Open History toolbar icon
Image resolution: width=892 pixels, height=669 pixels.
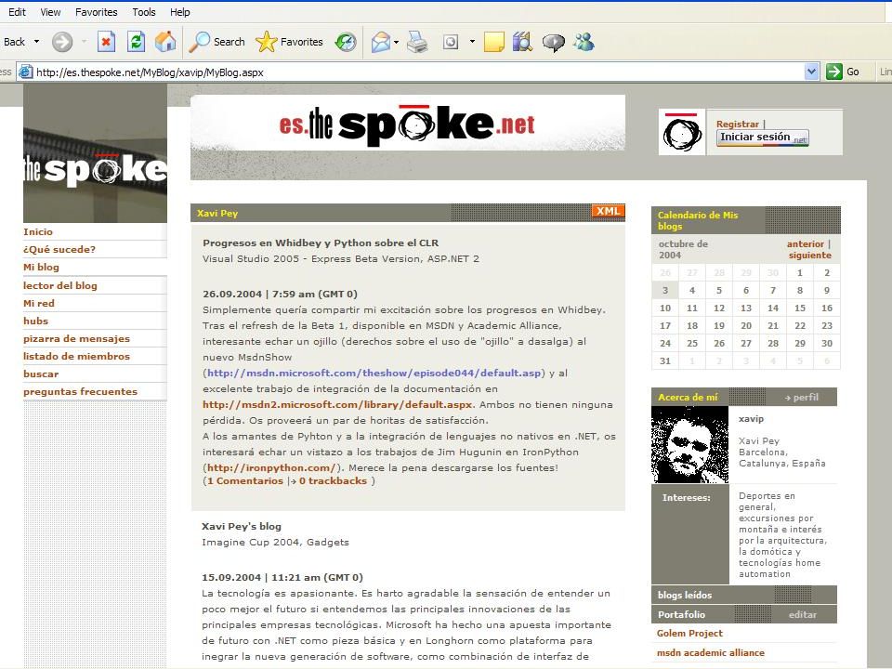point(346,42)
